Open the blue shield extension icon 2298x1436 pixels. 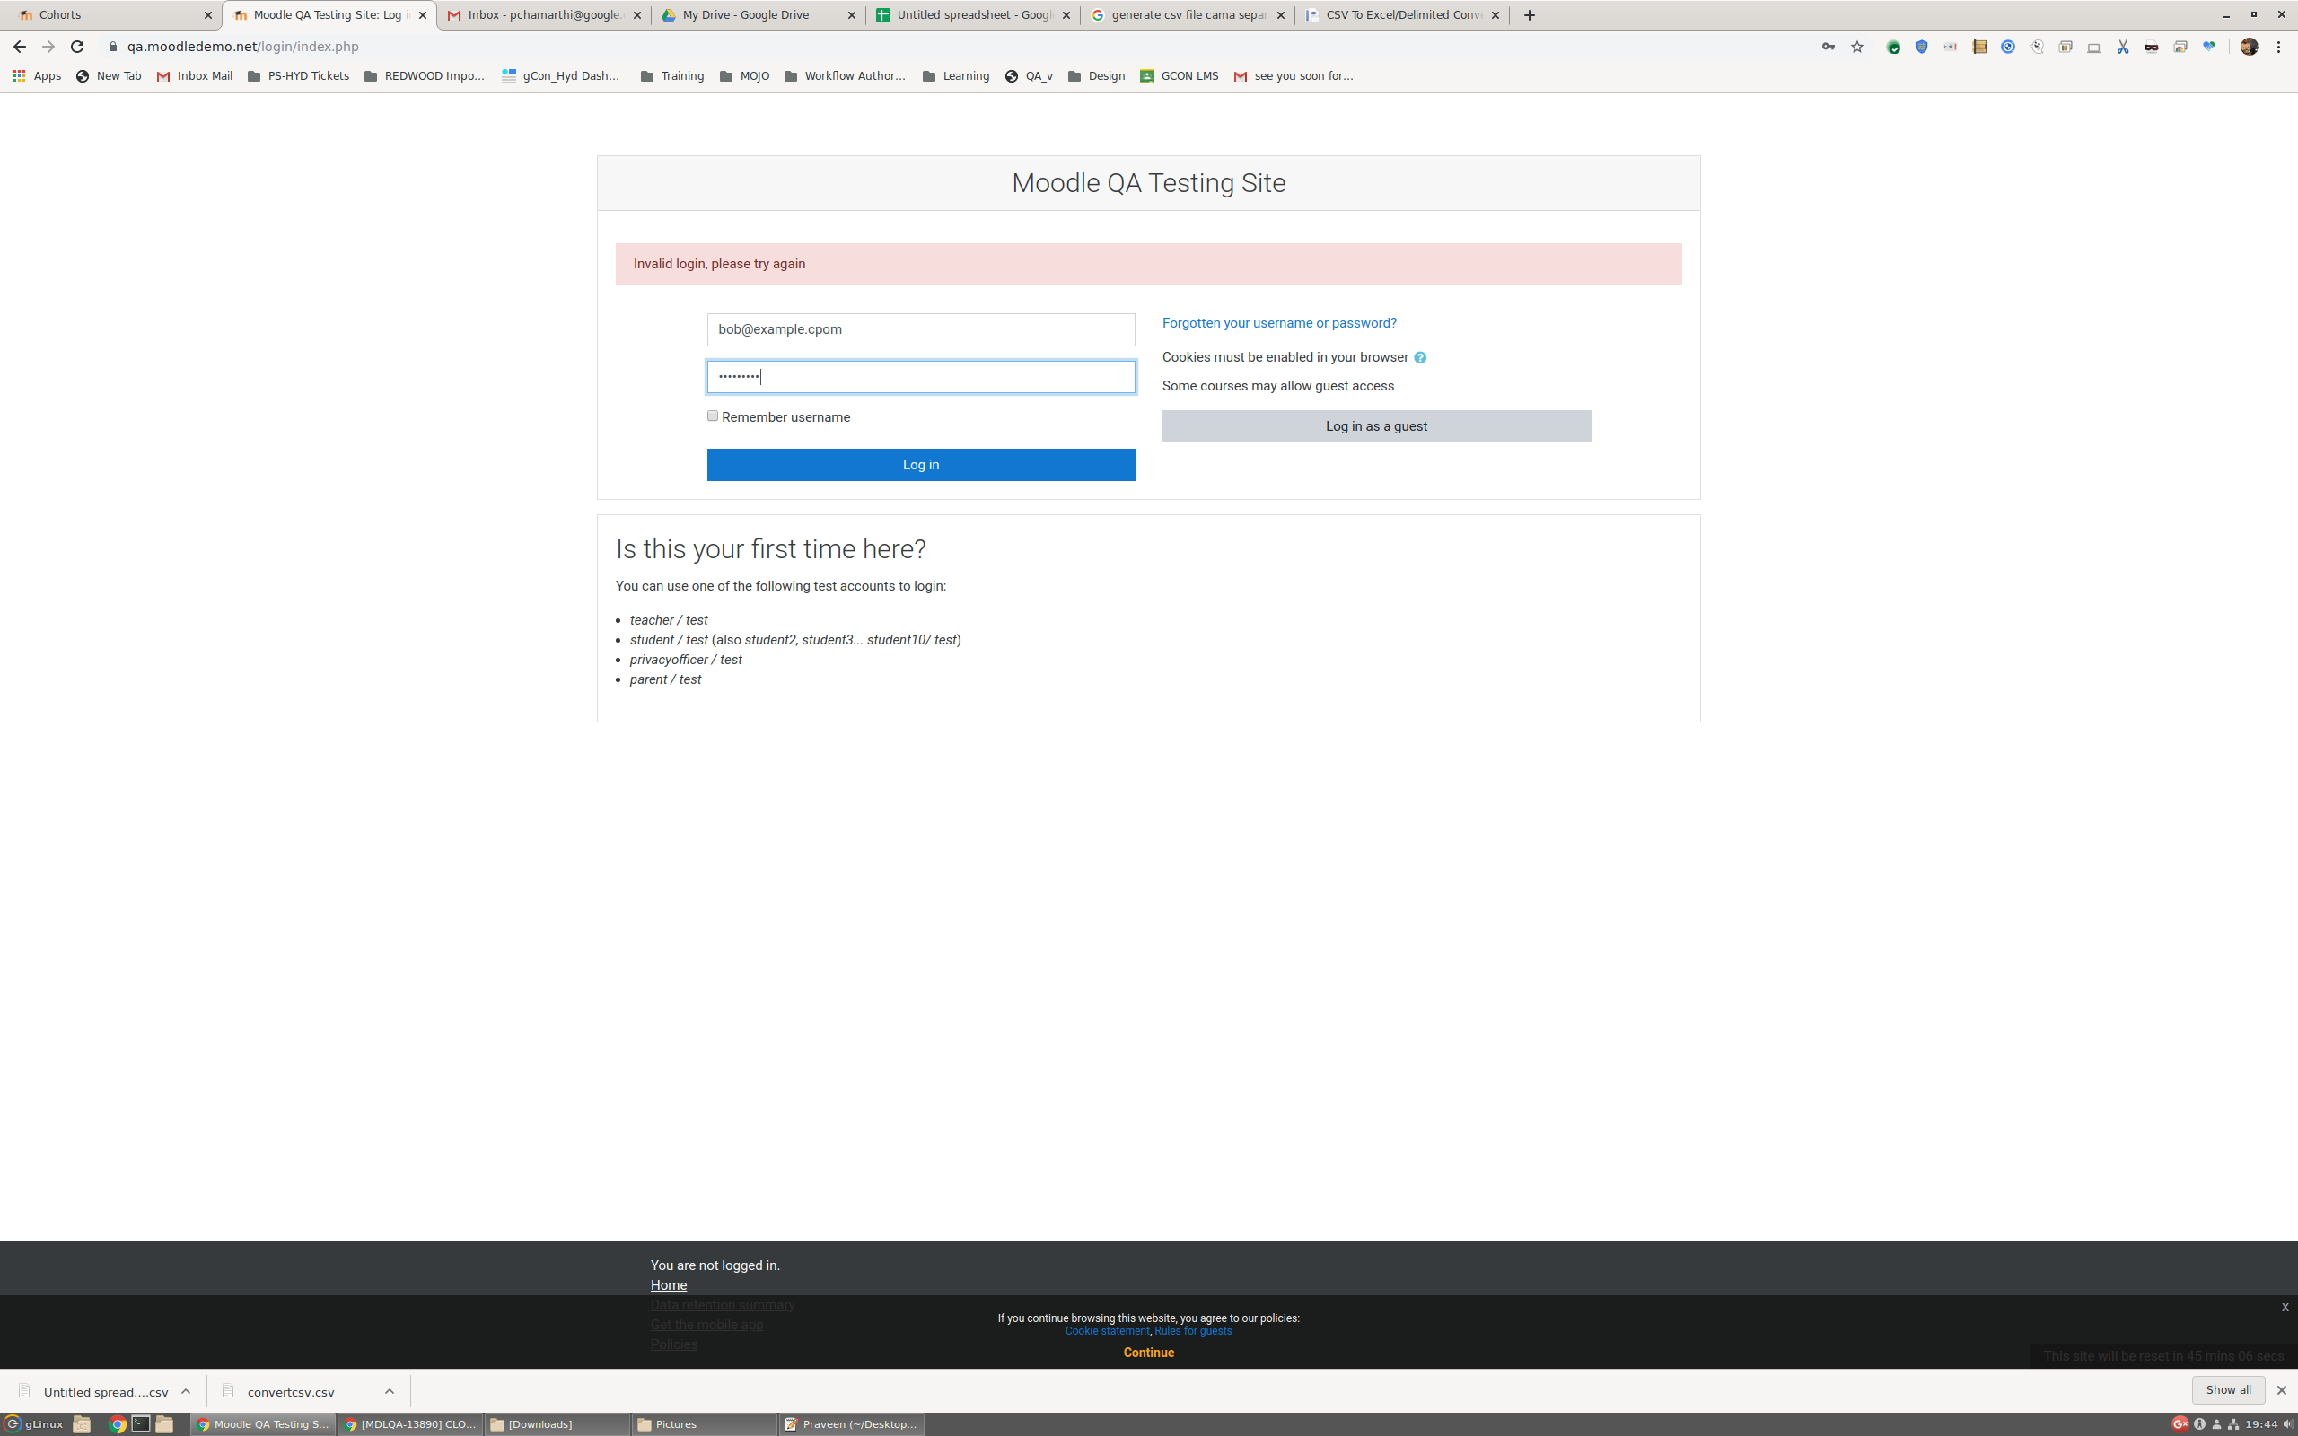pos(1922,47)
